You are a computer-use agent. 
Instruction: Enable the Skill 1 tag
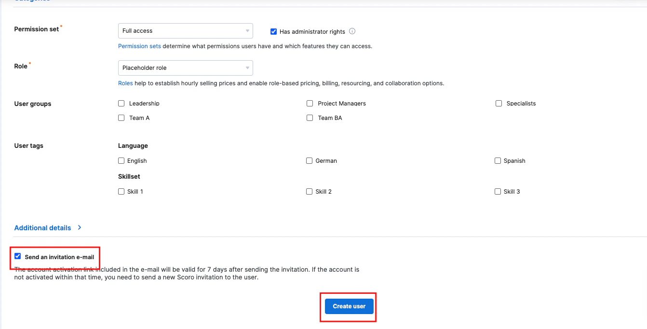(121, 191)
